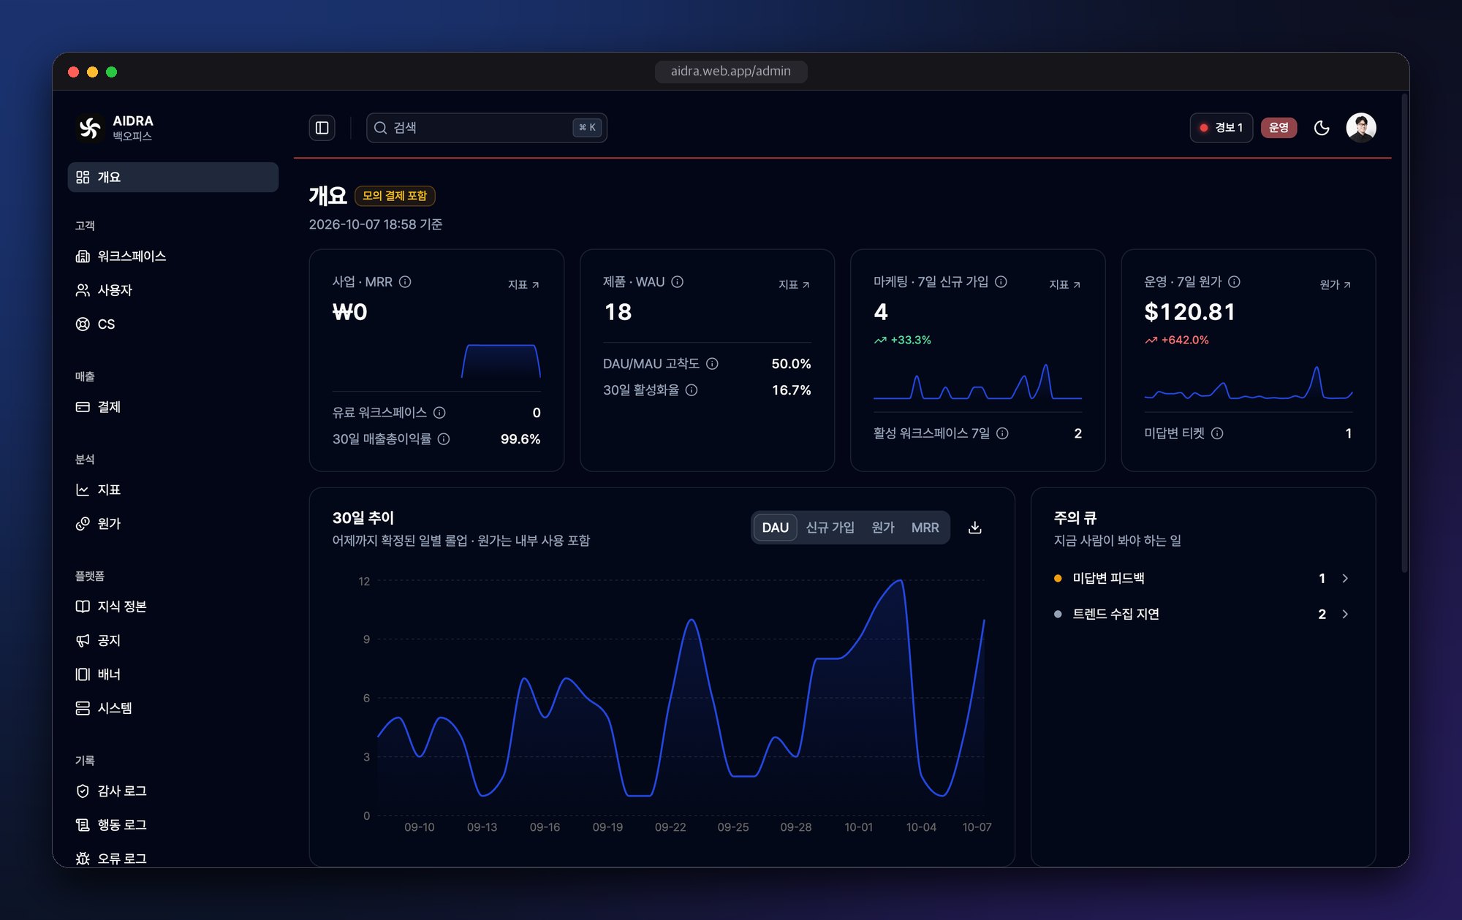Viewport: 1462px width, 920px height.
Task: Click the 지표 chart icon in sidebar
Action: pyautogui.click(x=83, y=490)
